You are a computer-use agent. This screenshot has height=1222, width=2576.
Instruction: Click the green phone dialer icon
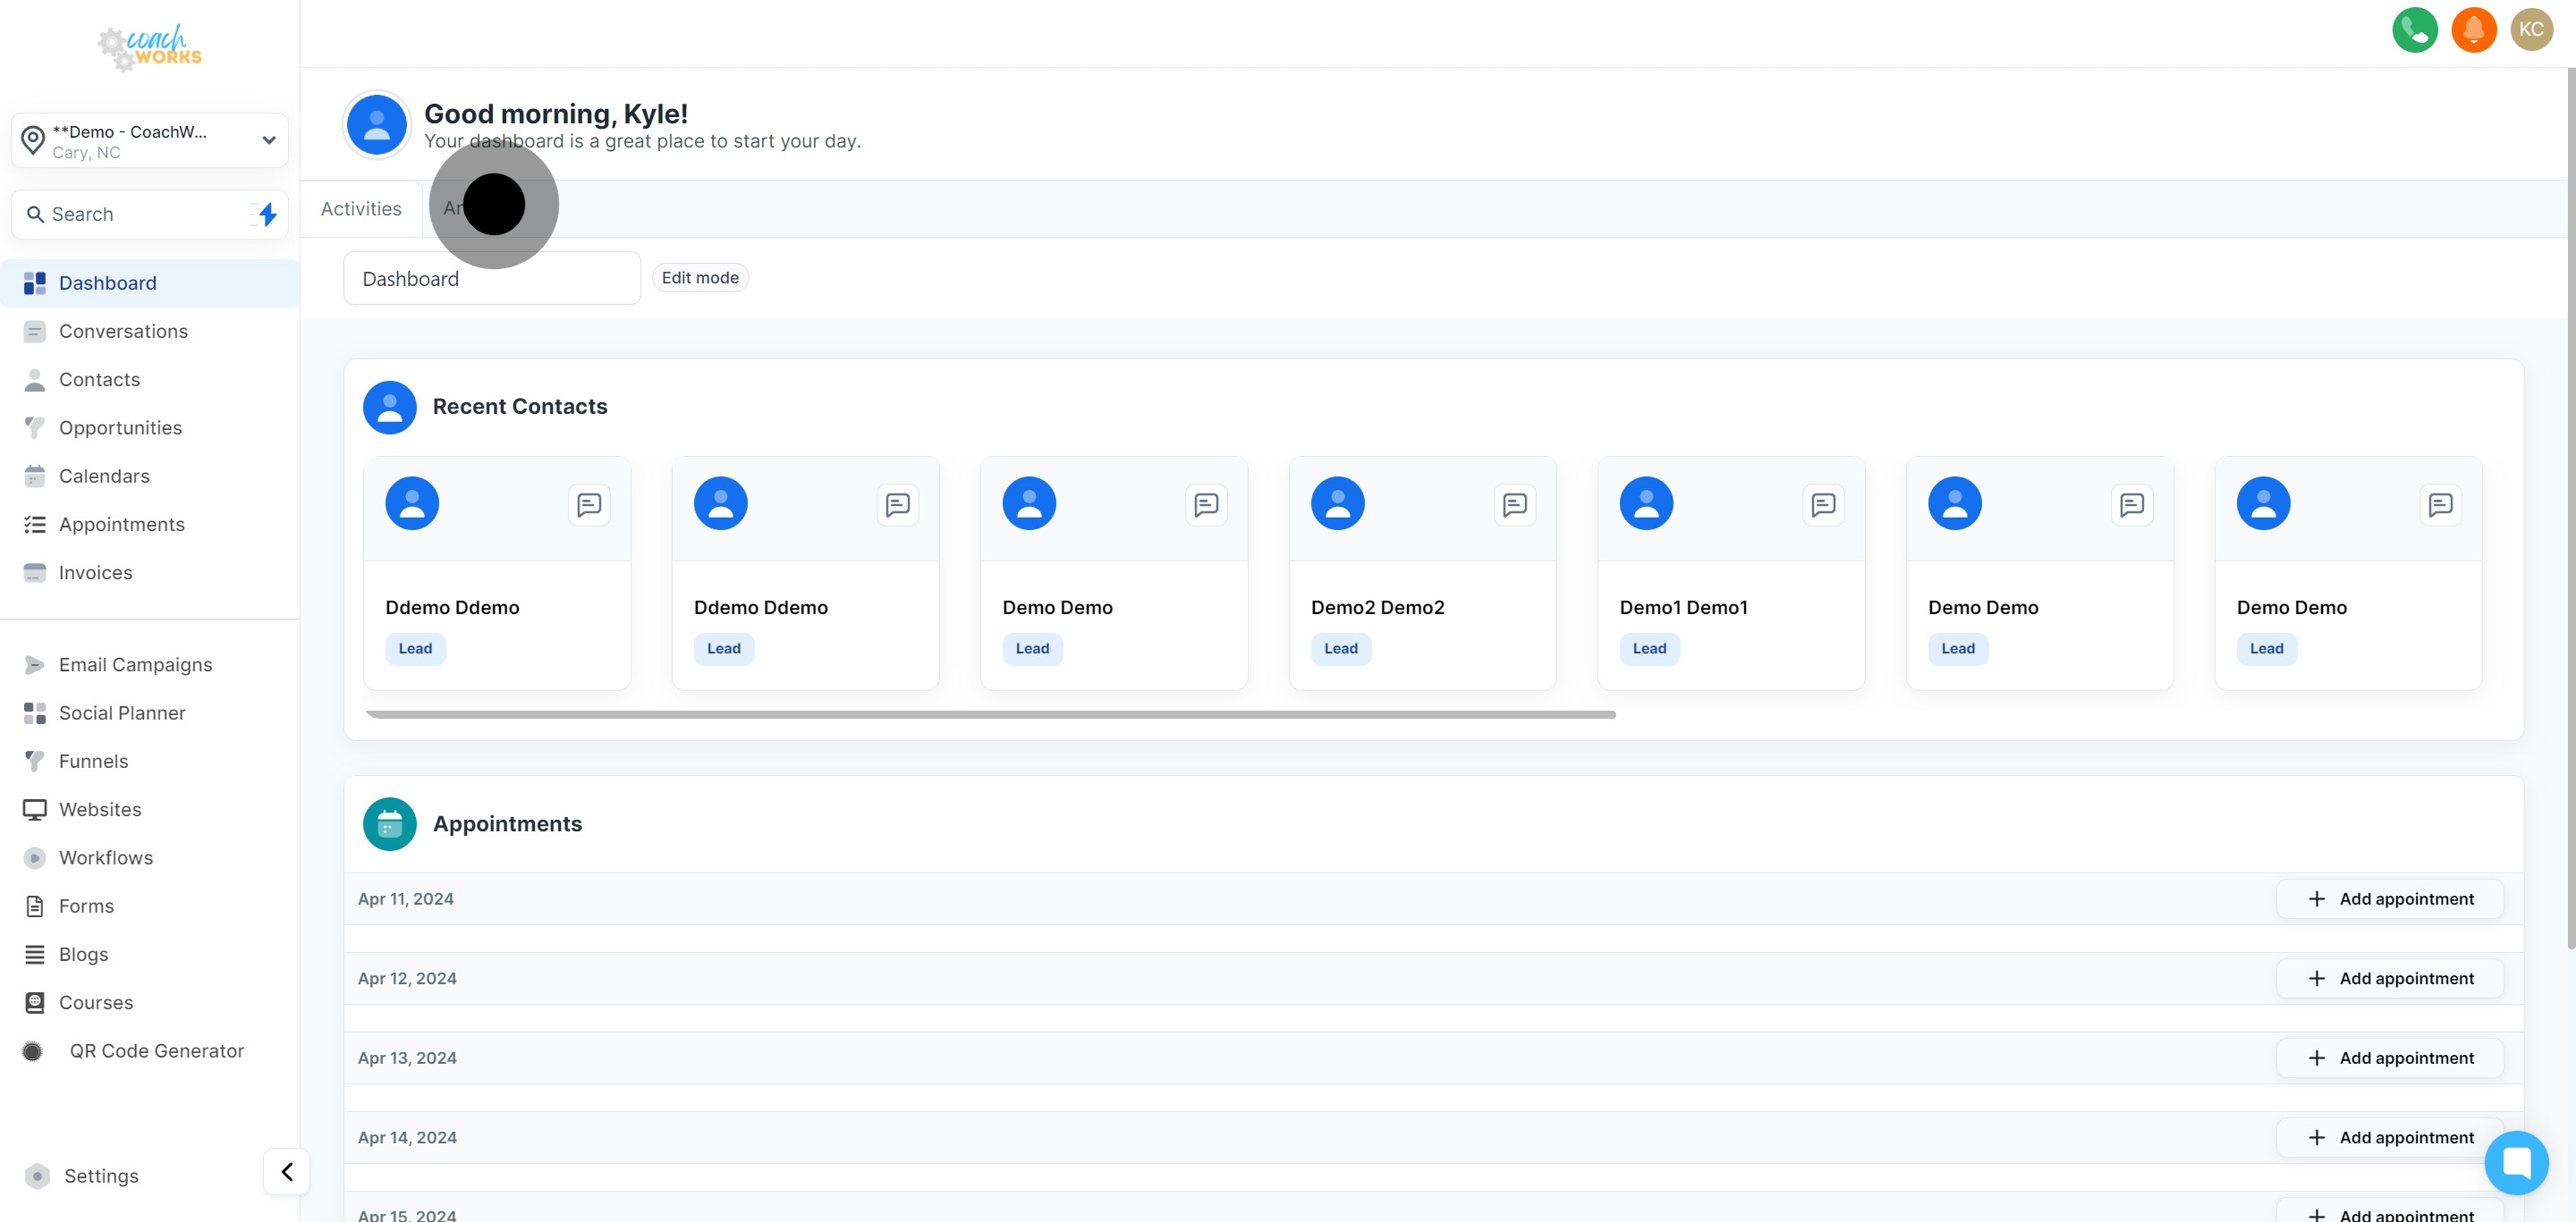pyautogui.click(x=2414, y=30)
